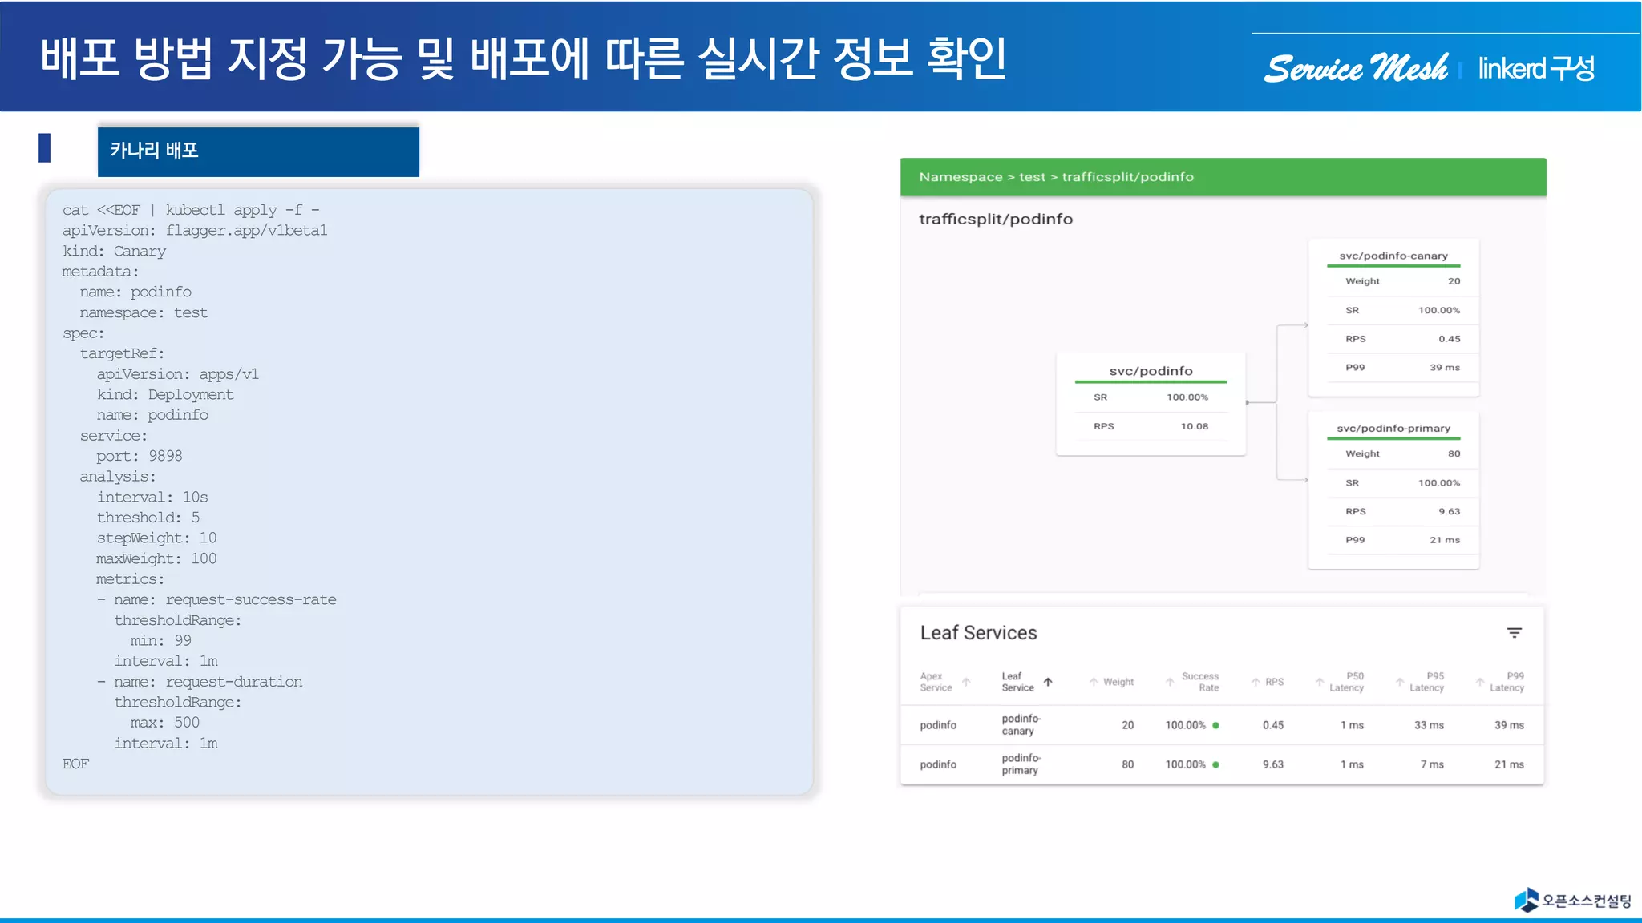Click SR 100.00% in svc/podinfo card

click(x=1151, y=397)
